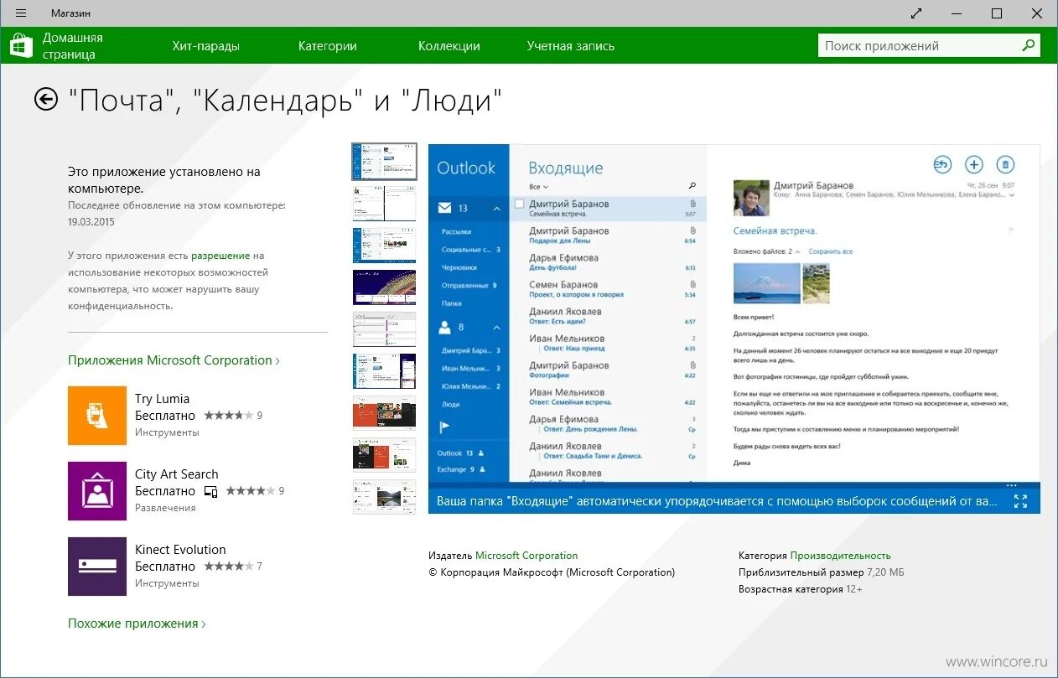Expand the screenshot with the fullscreen icon
Viewport: 1058px width, 678px height.
[1020, 501]
